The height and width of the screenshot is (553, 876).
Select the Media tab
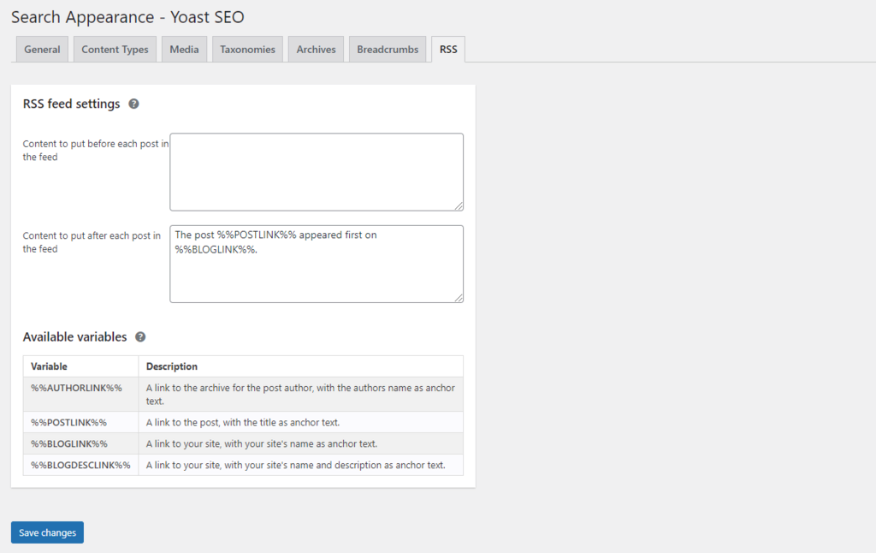point(183,49)
